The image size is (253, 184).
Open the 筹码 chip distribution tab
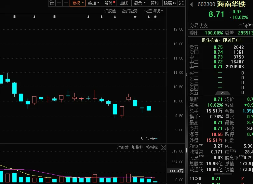[109, 3]
